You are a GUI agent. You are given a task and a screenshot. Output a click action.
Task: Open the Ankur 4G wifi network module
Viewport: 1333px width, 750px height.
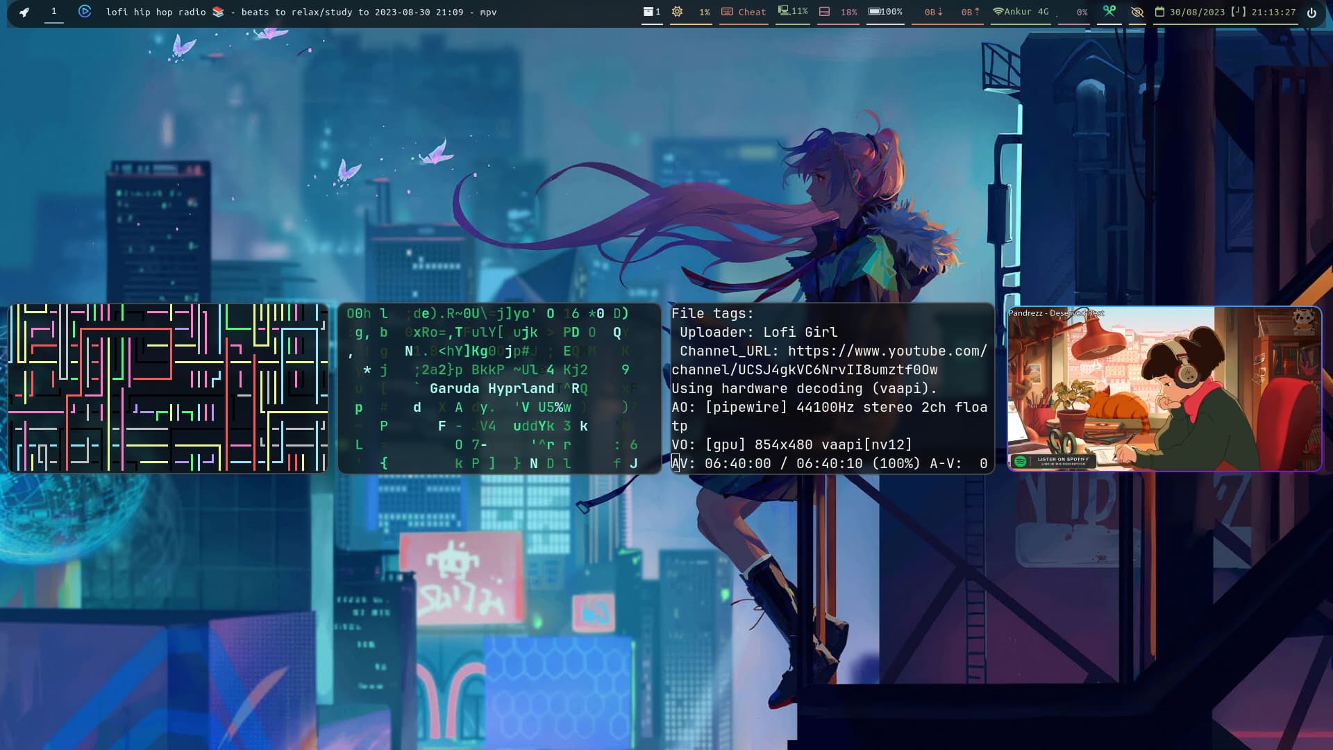(1021, 12)
